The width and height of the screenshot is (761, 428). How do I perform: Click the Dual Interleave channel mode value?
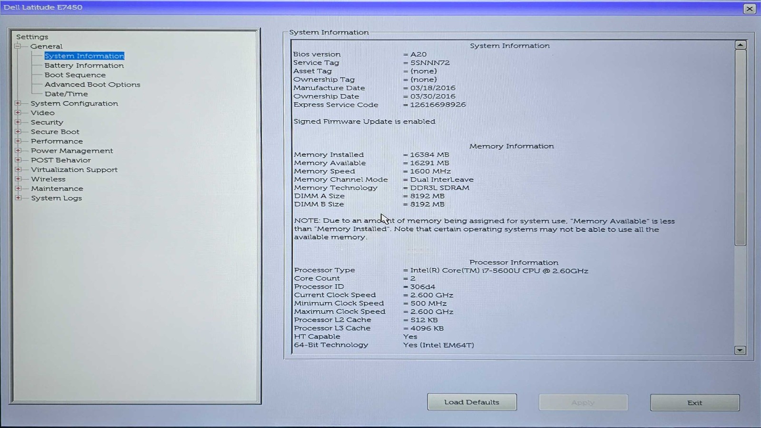pos(442,180)
